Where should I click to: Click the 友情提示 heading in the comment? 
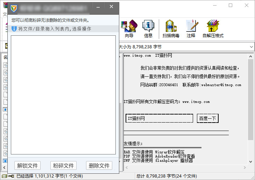(x=133, y=144)
